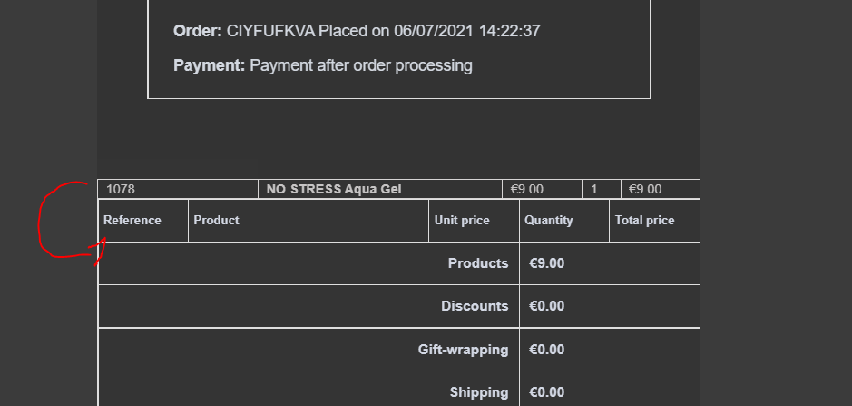Click the Products summary label
The image size is (852, 406).
click(x=478, y=263)
